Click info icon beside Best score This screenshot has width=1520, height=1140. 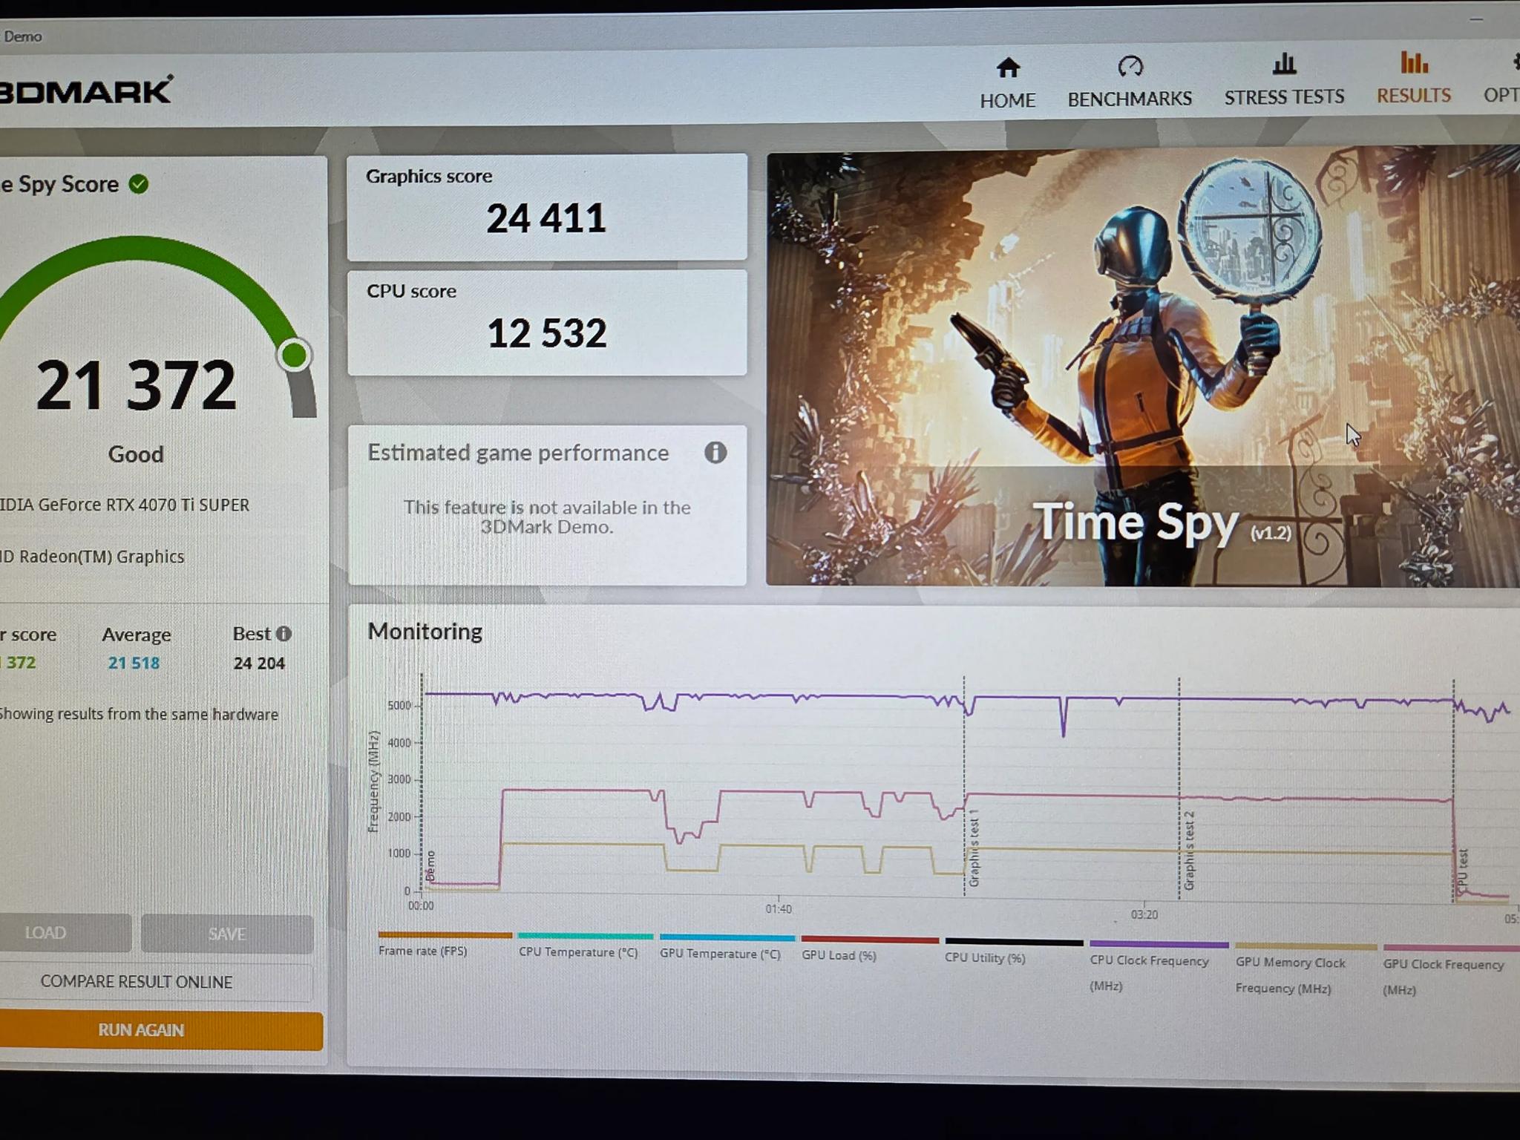click(284, 634)
